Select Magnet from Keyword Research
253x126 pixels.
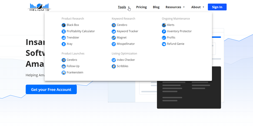coord(122,38)
